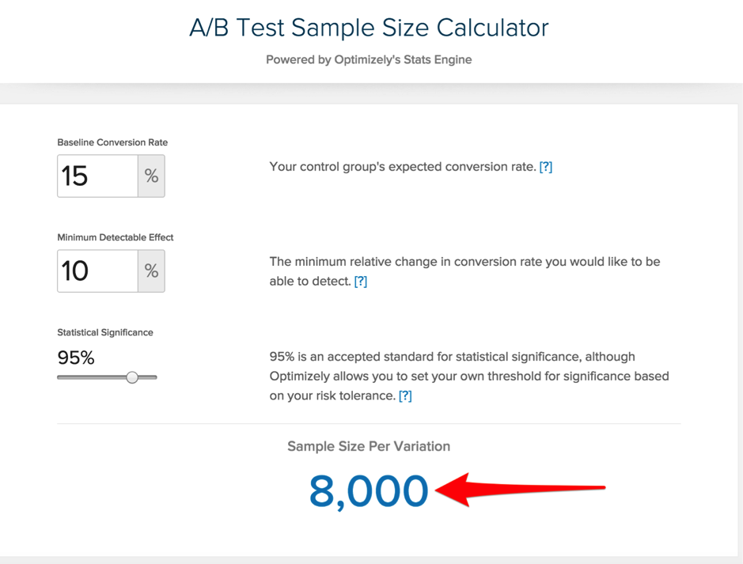Click the slider track right of handle

(x=147, y=377)
